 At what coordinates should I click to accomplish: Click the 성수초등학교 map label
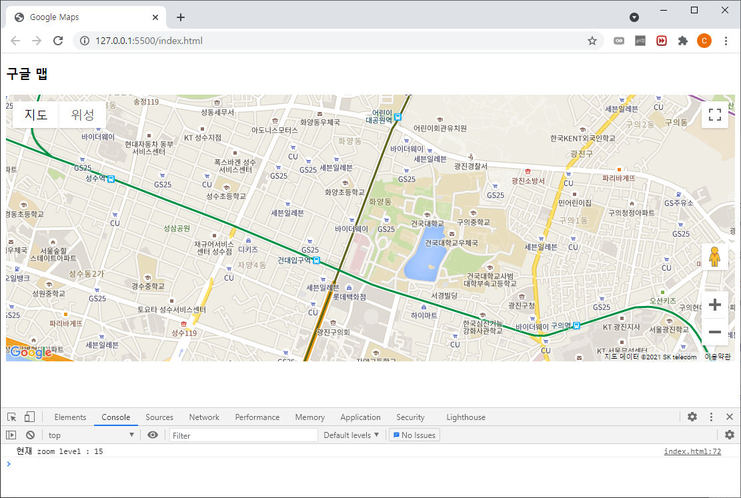(x=226, y=196)
